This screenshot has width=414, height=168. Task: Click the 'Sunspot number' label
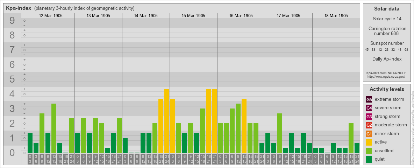pos(387,43)
